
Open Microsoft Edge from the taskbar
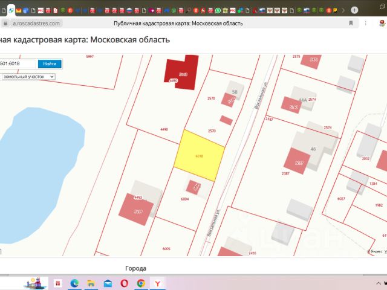tap(75, 283)
